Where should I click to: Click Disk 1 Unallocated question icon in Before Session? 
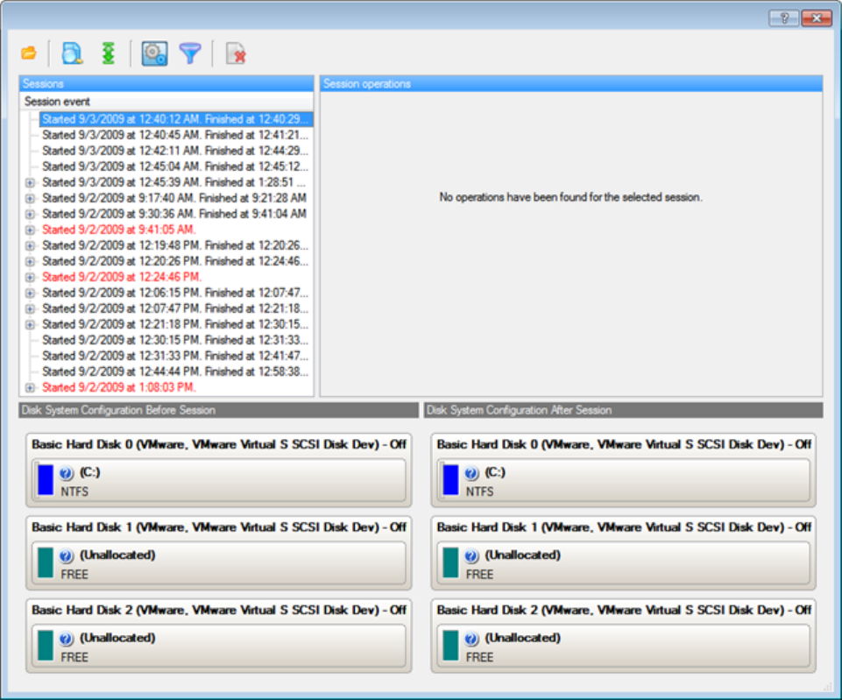[66, 555]
